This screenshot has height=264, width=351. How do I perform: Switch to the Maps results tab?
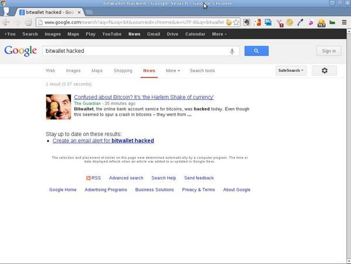pos(97,70)
